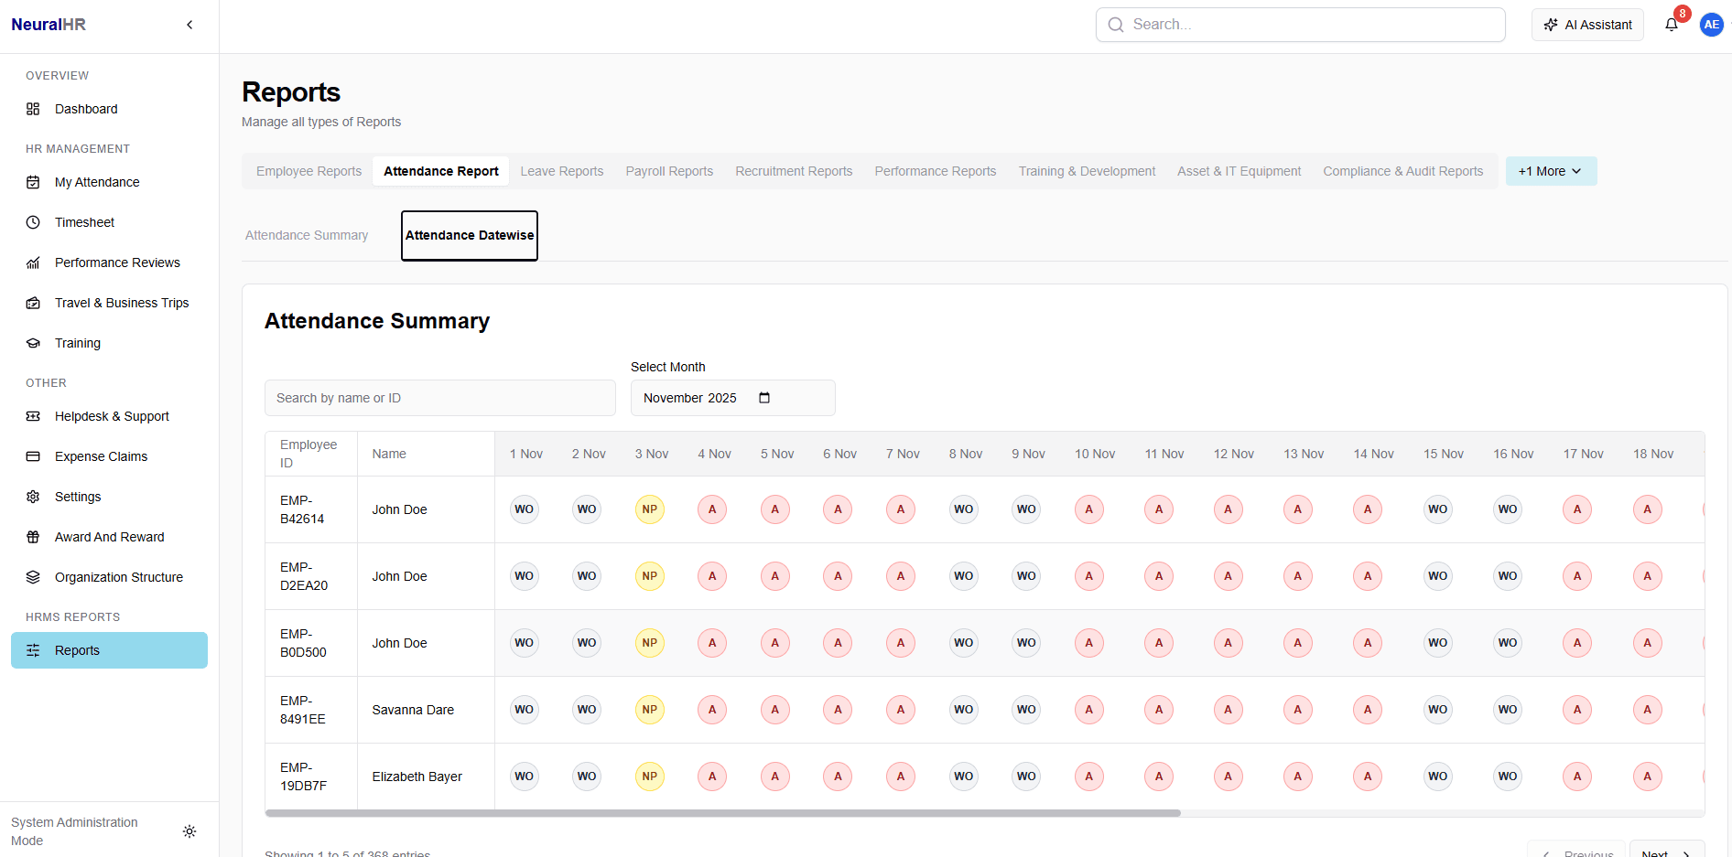Screen dimensions: 1732x857
Task: Click the NeuralHR logo
Action: 49,25
